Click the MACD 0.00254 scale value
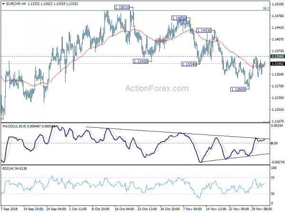The image size is (285, 213). pos(277,125)
